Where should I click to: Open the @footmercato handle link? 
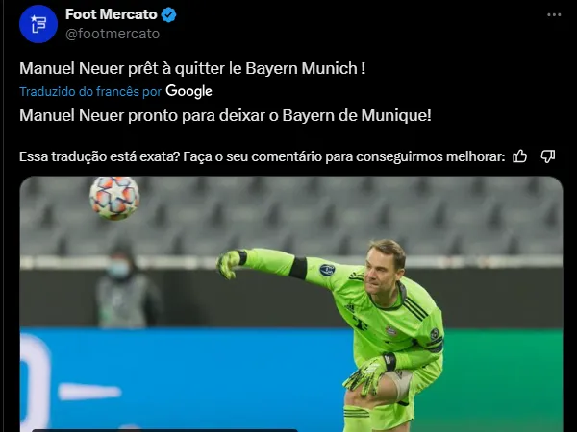[113, 34]
